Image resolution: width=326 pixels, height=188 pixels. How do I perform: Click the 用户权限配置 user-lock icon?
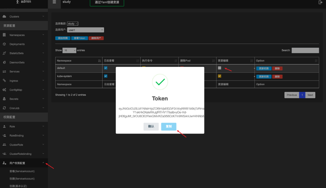pyautogui.click(x=4, y=163)
